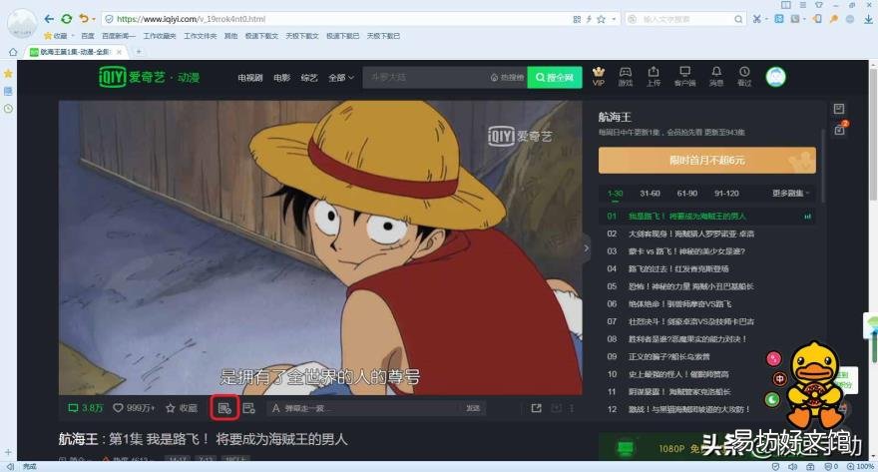Click the green 搜全网 search button
The image size is (878, 472).
coord(555,77)
